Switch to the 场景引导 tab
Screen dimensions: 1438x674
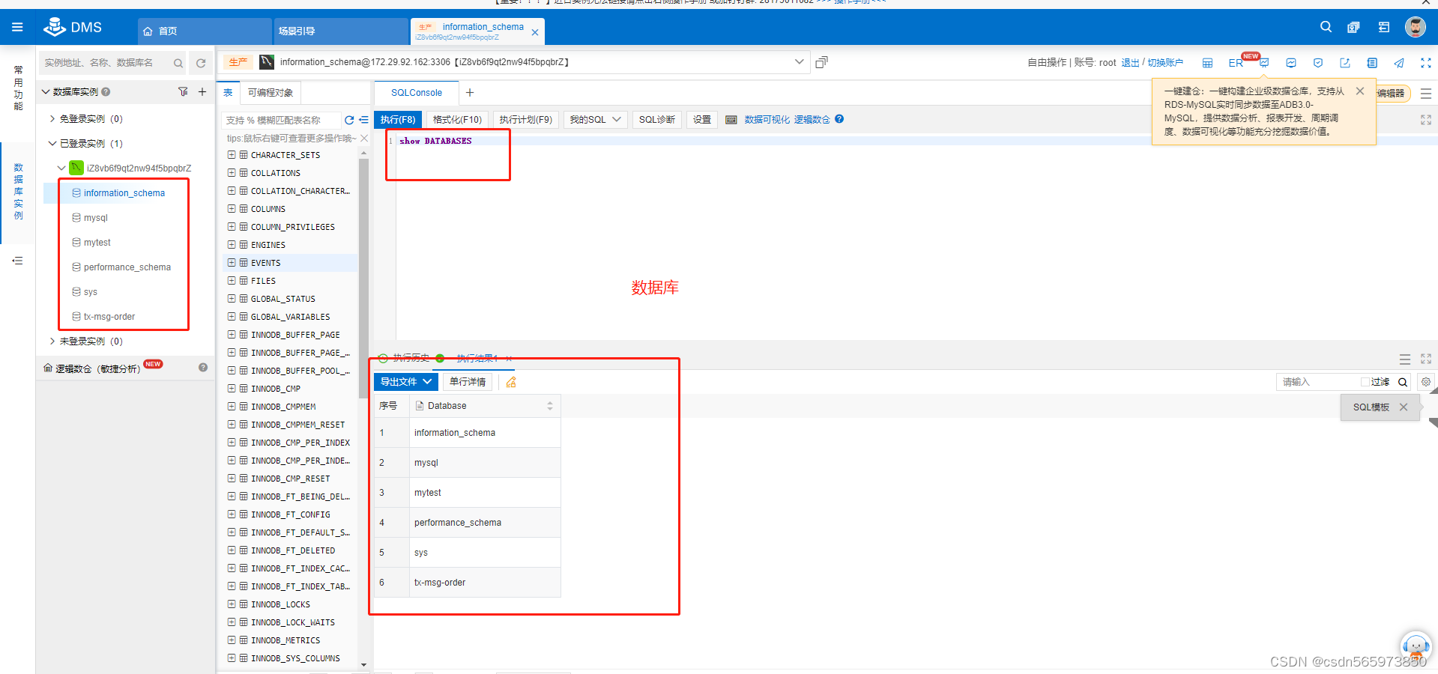click(x=342, y=31)
